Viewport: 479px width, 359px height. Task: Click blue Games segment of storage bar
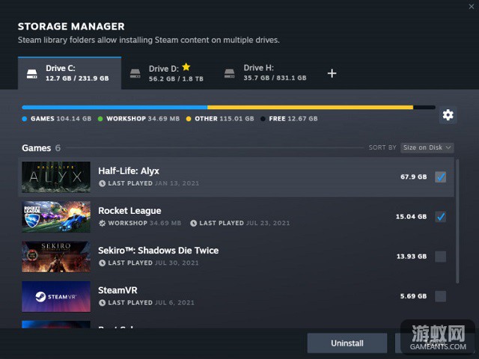115,108
